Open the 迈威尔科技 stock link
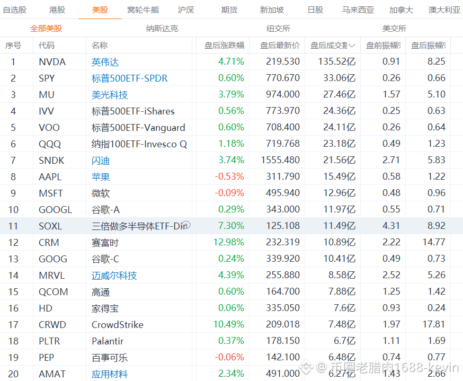The width and height of the screenshot is (463, 381). click(x=114, y=276)
